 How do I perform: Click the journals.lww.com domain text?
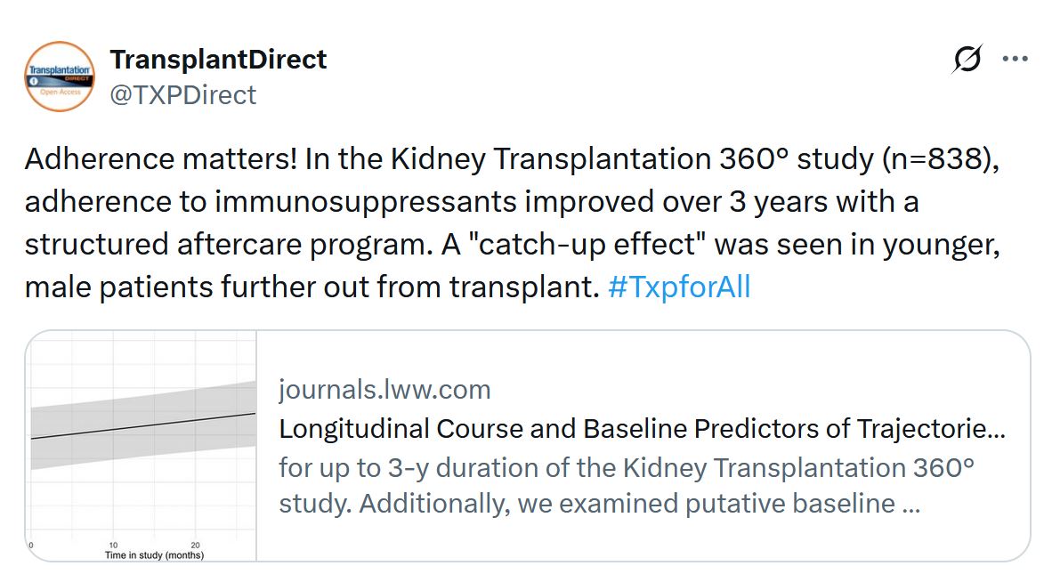tap(384, 390)
